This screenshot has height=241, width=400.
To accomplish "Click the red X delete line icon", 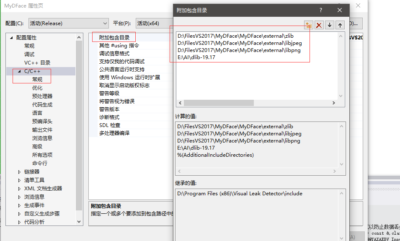I will coord(319,25).
